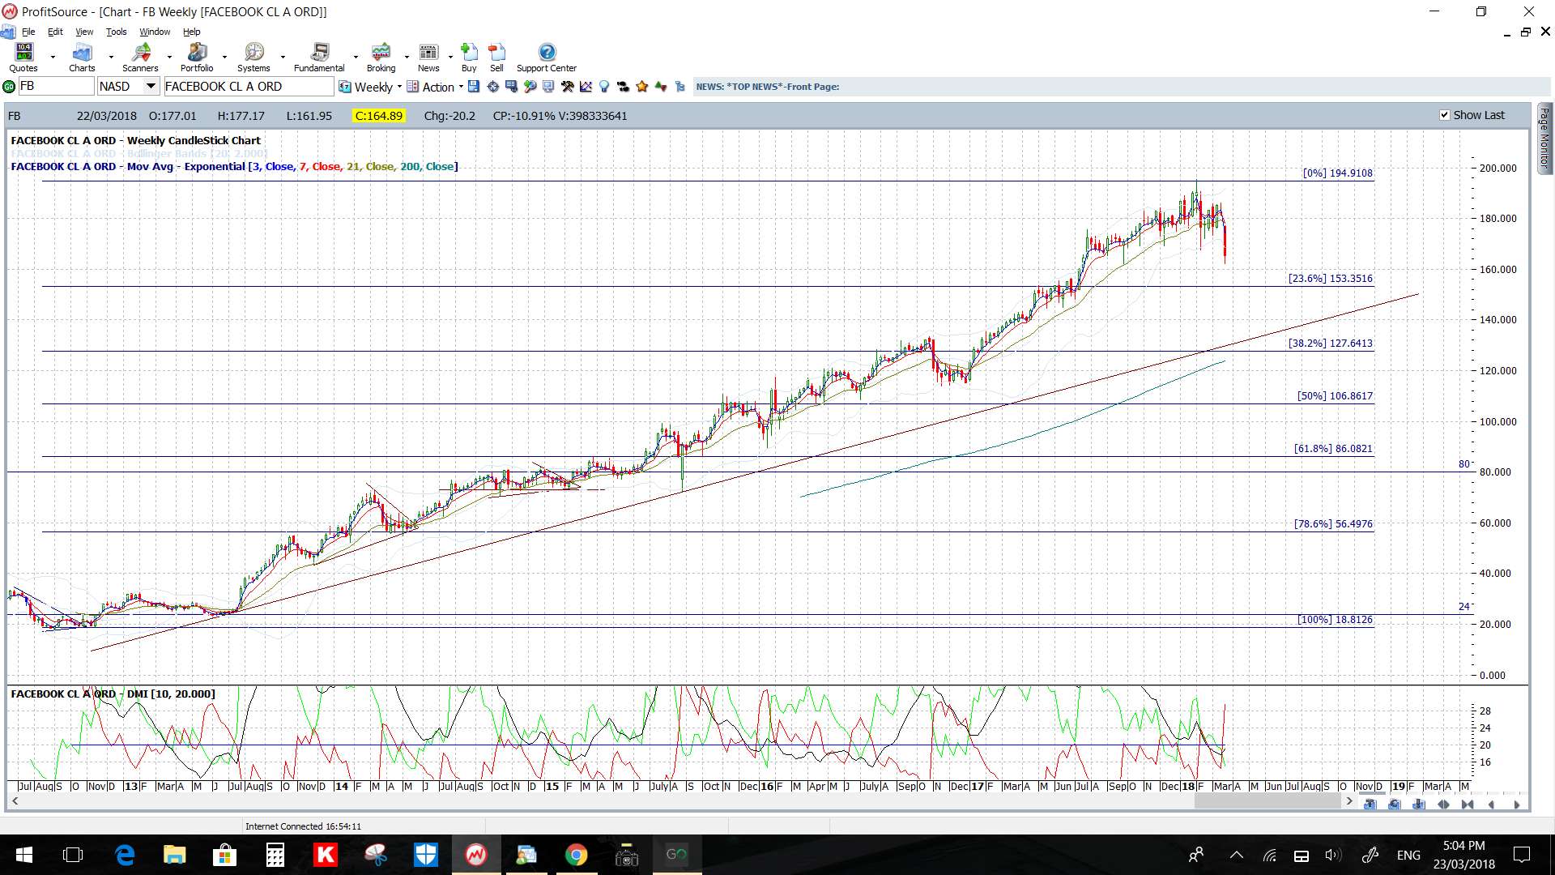Click the red and green arrows icon
This screenshot has height=875, width=1555.
661,87
